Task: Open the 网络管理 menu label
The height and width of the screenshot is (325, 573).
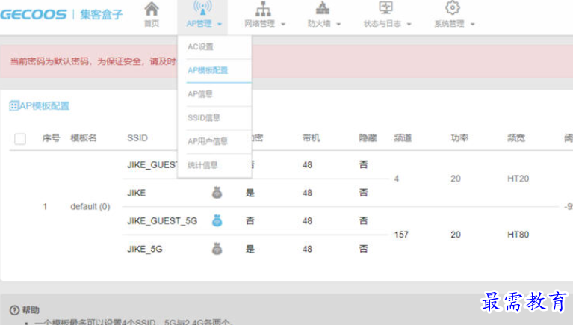Action: 259,24
